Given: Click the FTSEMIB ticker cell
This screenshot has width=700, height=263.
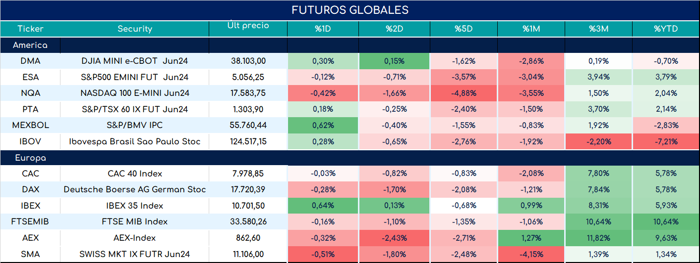Looking at the screenshot, I should tap(30, 221).
